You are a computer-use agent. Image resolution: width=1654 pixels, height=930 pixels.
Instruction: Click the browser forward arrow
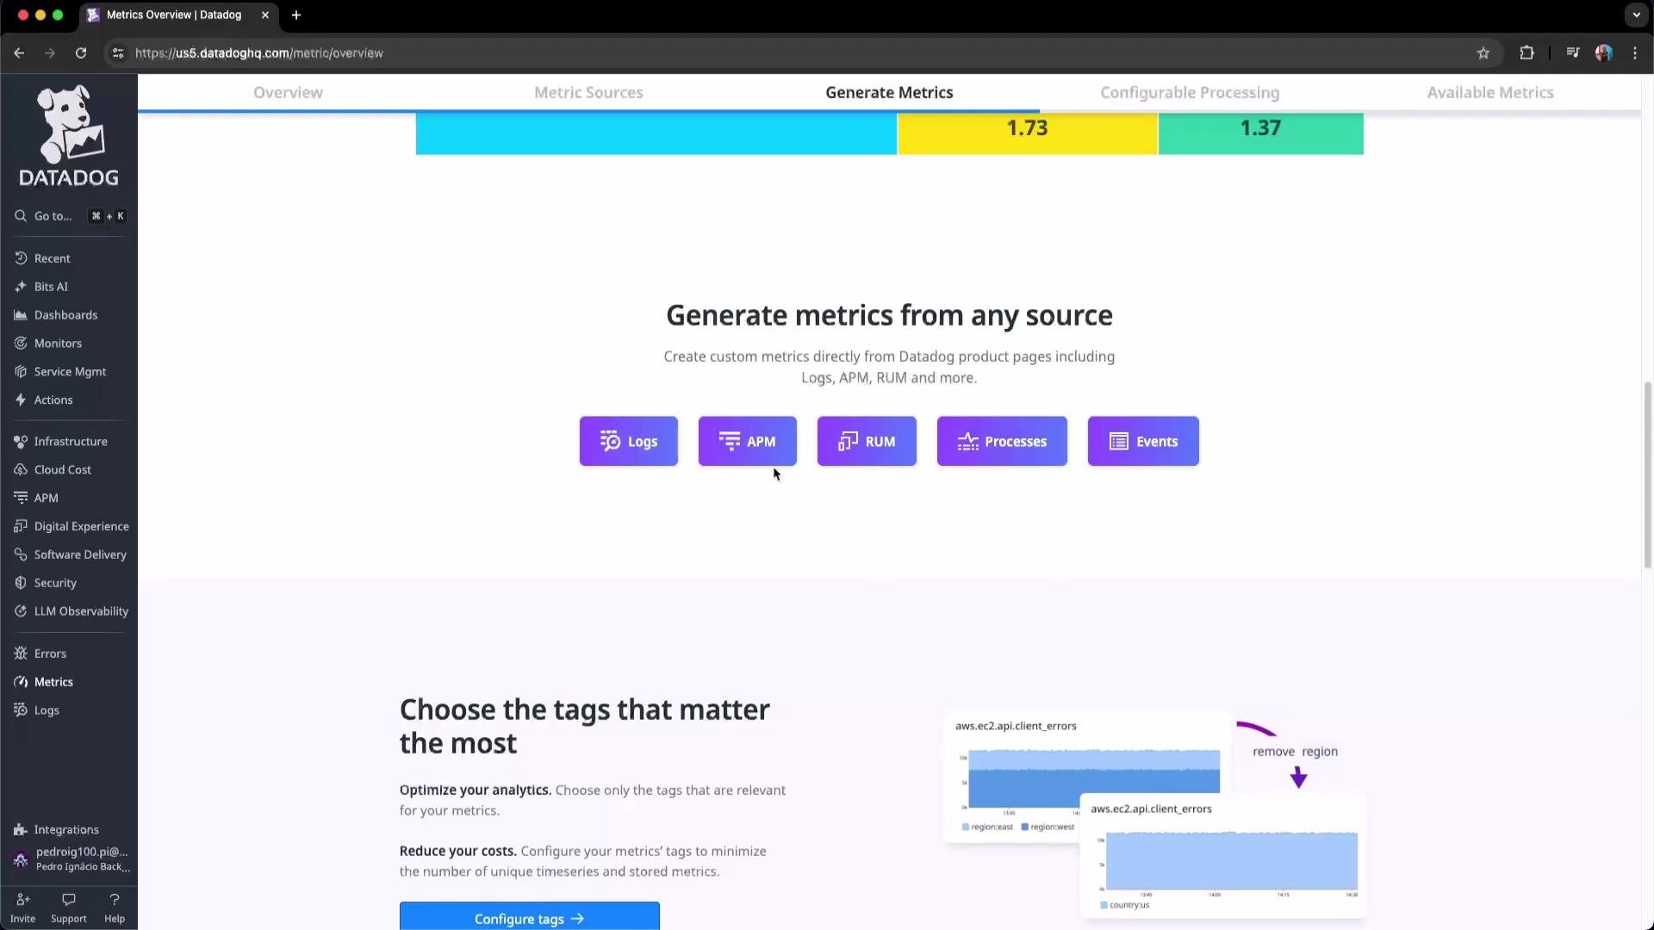(50, 53)
